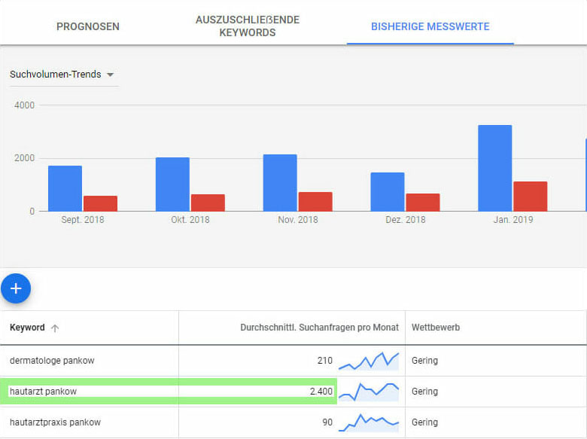Select the hautarzt pankow keyword row

click(x=43, y=392)
